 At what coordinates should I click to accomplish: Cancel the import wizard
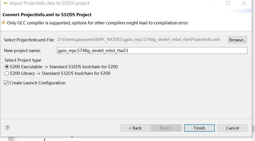click(x=233, y=128)
